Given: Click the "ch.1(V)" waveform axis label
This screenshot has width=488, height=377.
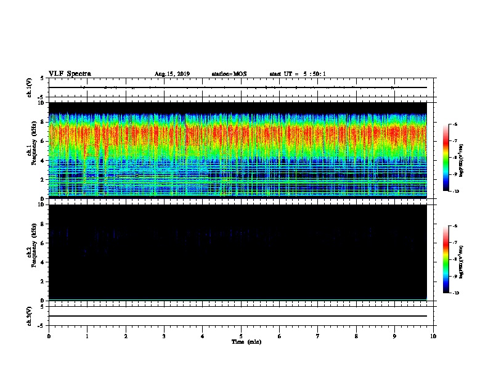Looking at the screenshot, I should point(30,87).
